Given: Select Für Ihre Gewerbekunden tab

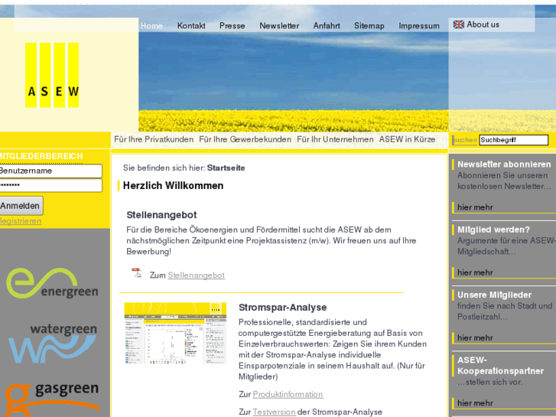Looking at the screenshot, I should 245,139.
